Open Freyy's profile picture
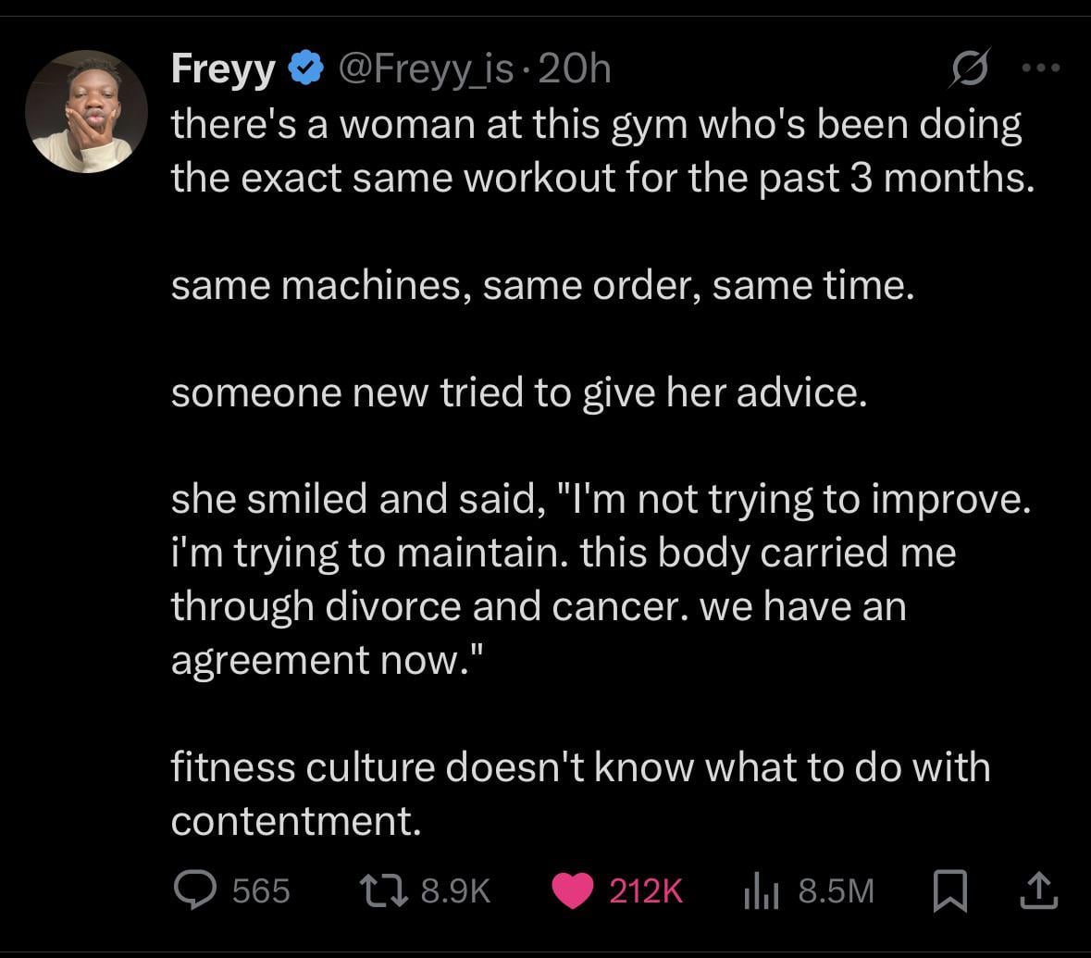1091x958 pixels. click(86, 111)
